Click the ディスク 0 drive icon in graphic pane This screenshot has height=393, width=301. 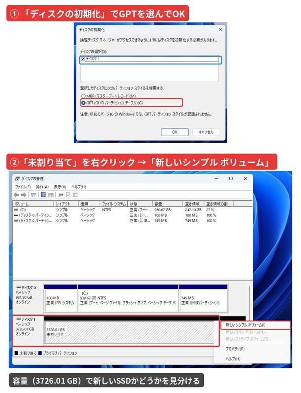pyautogui.click(x=18, y=287)
